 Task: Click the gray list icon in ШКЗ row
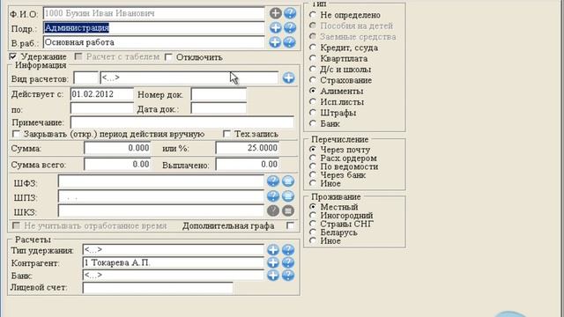coord(288,210)
